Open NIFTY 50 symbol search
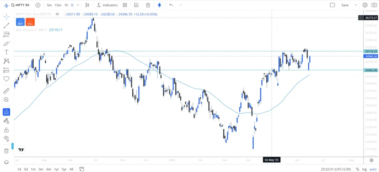This screenshot has height=172, width=379. coord(20,5)
